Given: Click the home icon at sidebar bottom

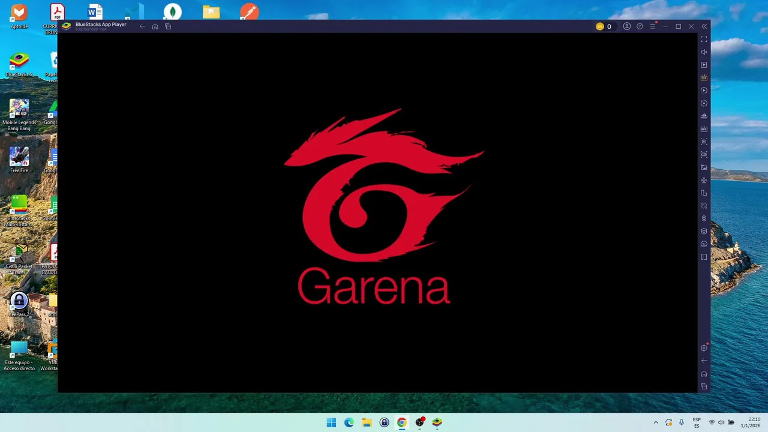Looking at the screenshot, I should click(x=704, y=374).
